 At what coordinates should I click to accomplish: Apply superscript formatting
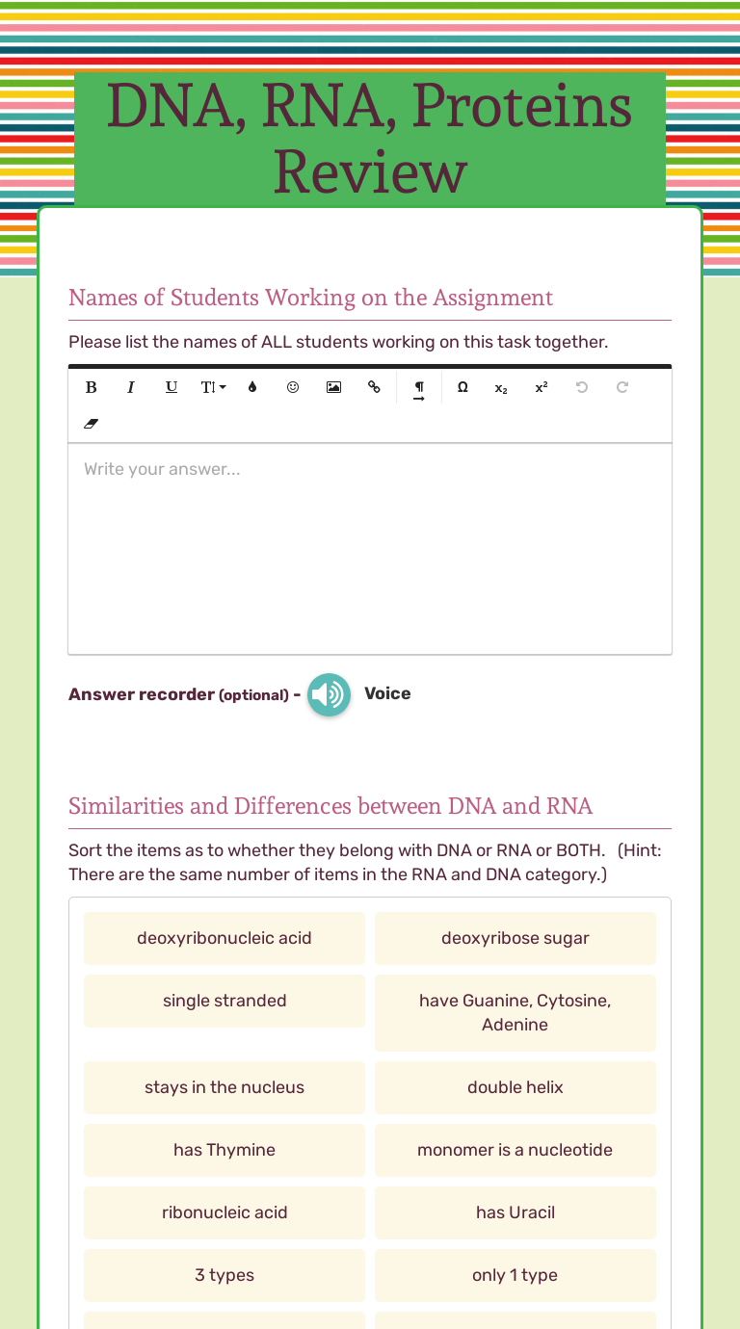coord(542,387)
